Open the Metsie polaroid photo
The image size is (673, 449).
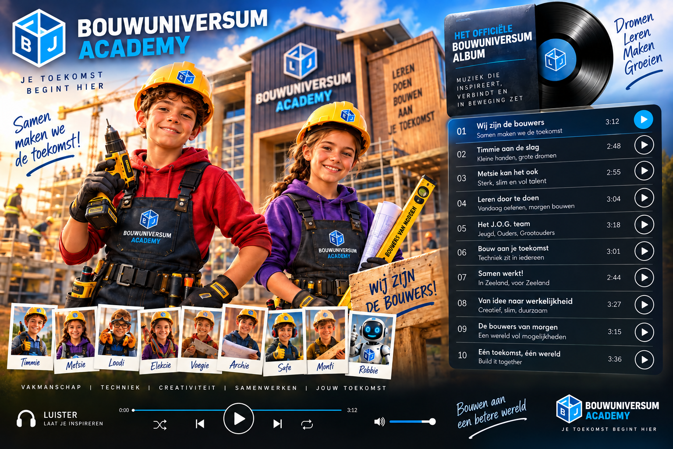pos(75,340)
